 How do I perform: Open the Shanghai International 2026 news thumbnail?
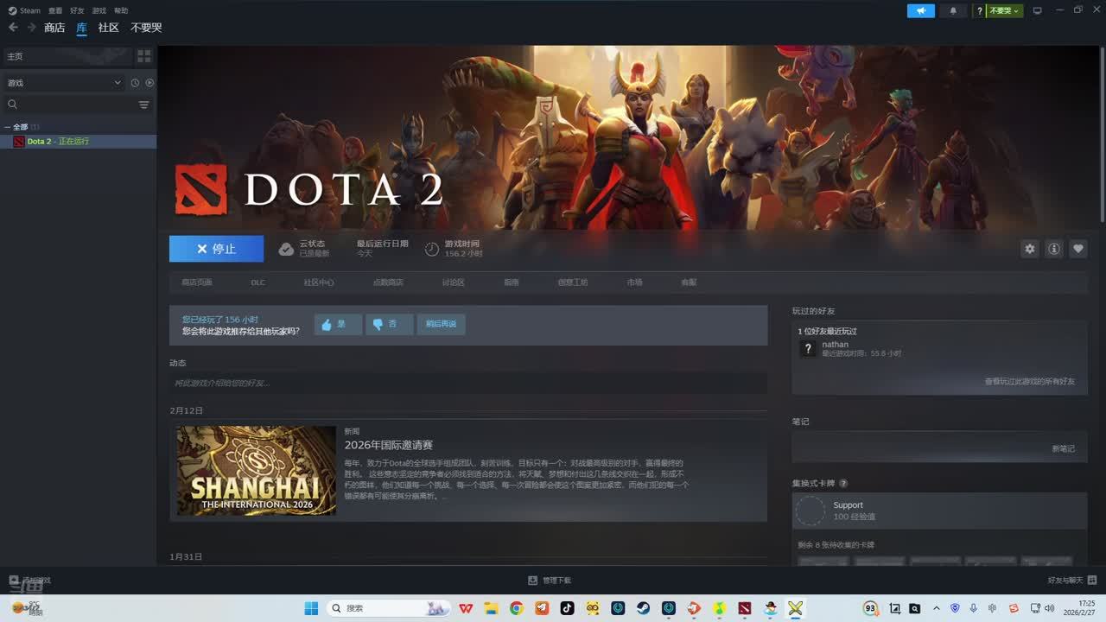click(x=257, y=471)
